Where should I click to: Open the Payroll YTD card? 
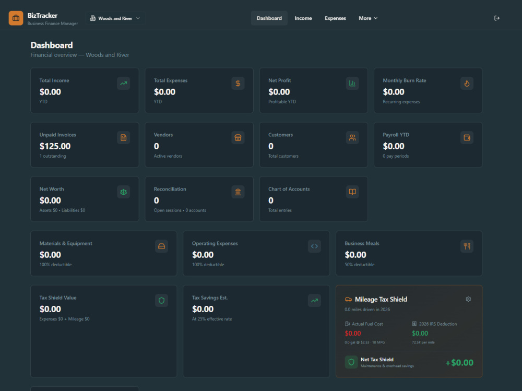coord(428,145)
